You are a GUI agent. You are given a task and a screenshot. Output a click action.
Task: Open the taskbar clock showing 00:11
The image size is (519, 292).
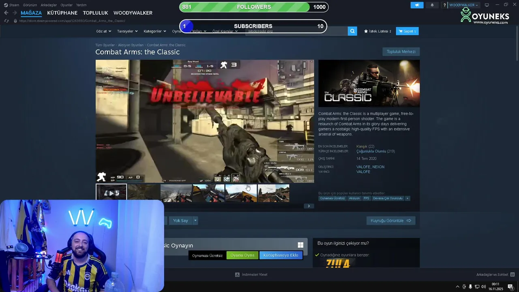pyautogui.click(x=495, y=287)
